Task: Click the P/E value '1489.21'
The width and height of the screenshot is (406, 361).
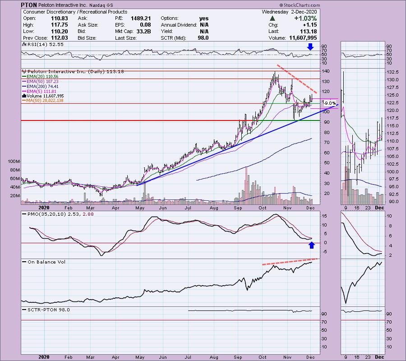Action: click(141, 19)
